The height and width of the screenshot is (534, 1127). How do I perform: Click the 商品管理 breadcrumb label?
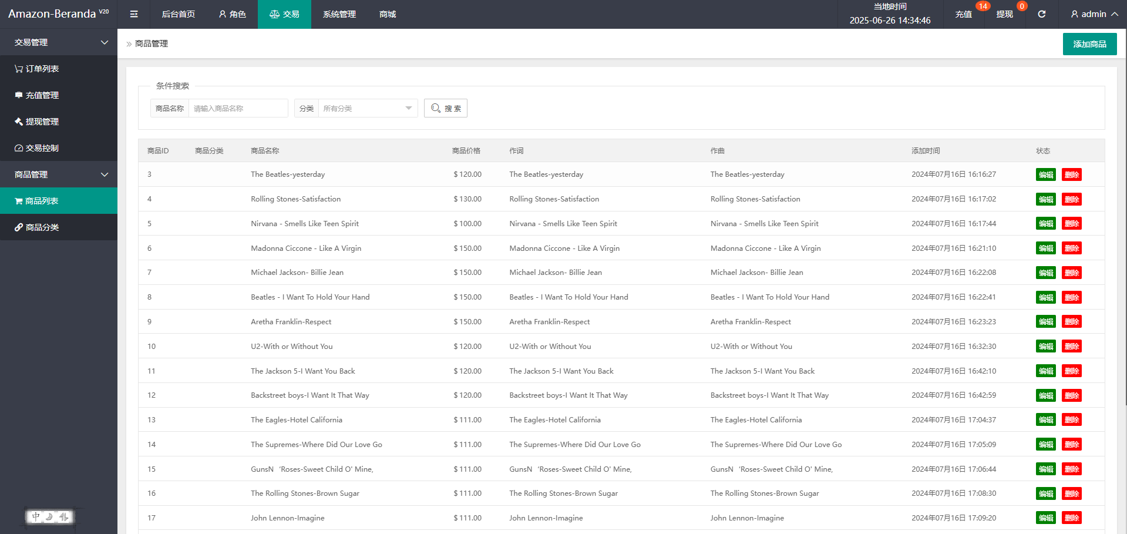click(x=152, y=43)
